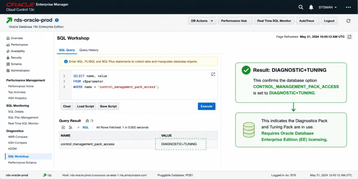This screenshot has height=179, width=358.
Task: Click the Performance chart icon in sidebar
Action: 8,45
